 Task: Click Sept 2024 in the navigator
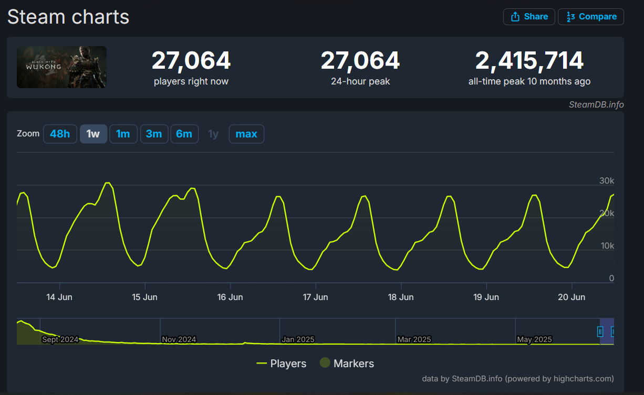tap(60, 339)
